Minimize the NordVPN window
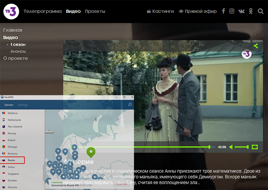 [x=116, y=97]
